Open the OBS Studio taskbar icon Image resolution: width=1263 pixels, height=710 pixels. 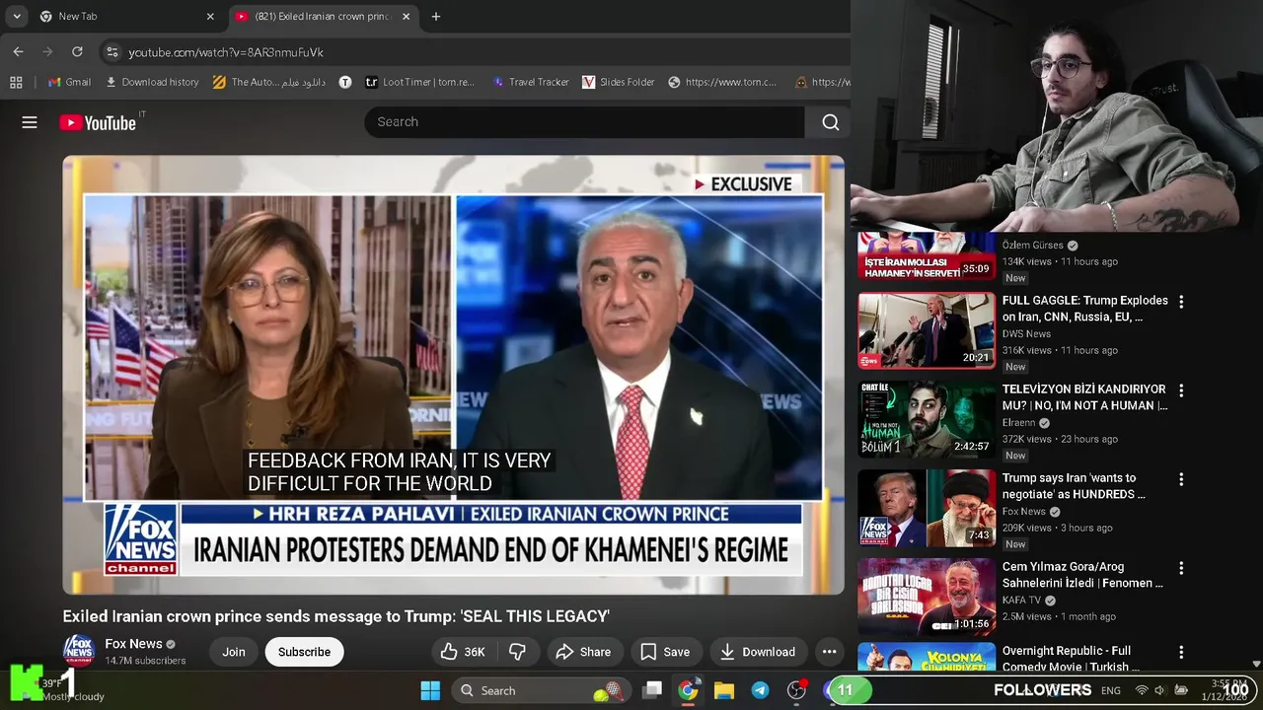[796, 690]
